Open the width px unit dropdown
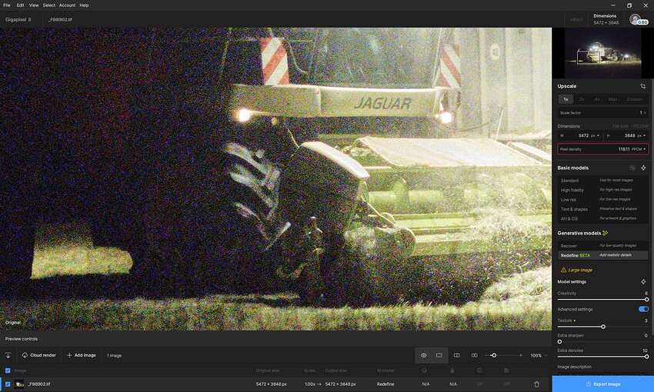This screenshot has height=392, width=654. pos(596,135)
